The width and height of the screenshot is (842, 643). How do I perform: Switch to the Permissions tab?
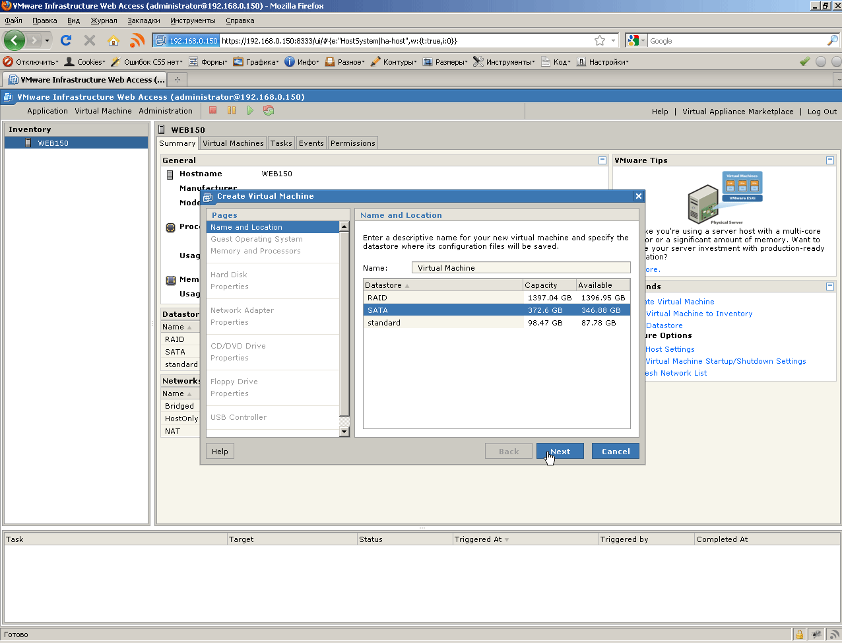click(x=353, y=143)
